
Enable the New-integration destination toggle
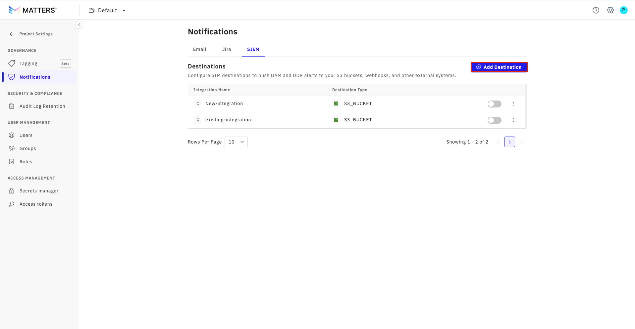click(494, 104)
